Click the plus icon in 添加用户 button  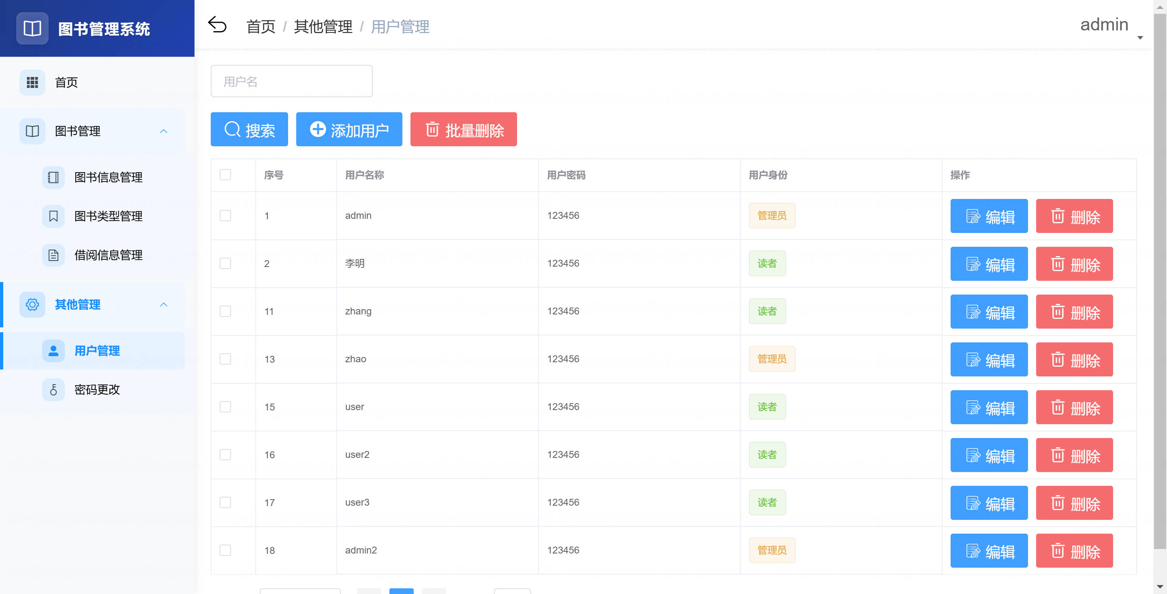318,129
